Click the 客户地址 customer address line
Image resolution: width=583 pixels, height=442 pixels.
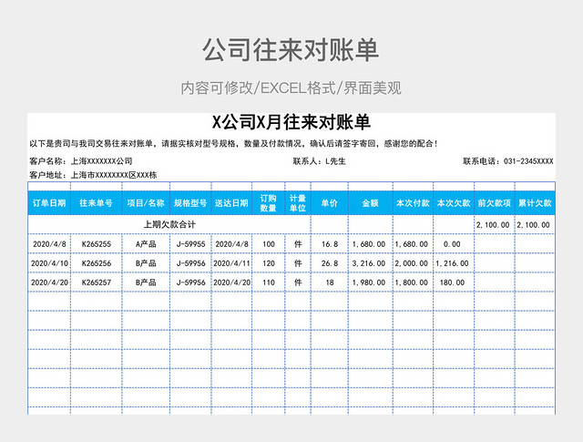pos(93,175)
